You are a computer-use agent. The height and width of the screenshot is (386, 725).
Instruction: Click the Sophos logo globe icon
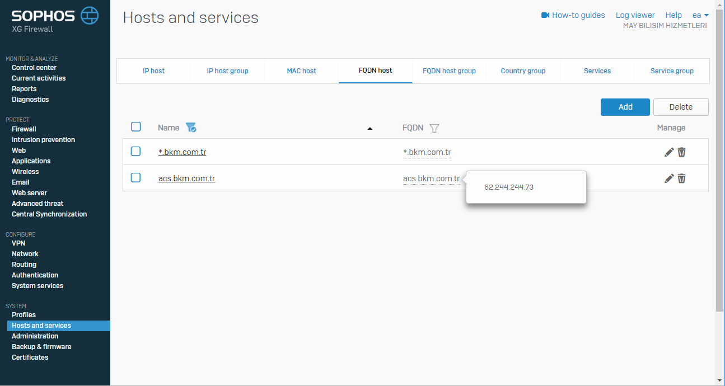tap(90, 16)
